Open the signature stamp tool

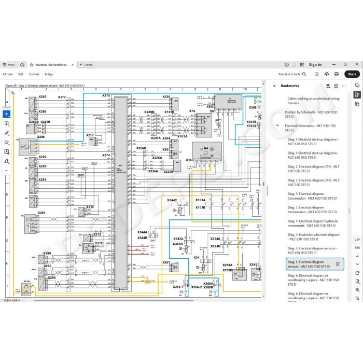[x=6, y=161]
